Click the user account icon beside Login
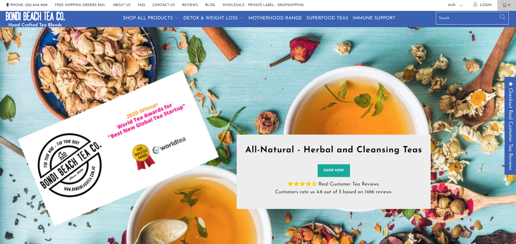 (x=475, y=4)
